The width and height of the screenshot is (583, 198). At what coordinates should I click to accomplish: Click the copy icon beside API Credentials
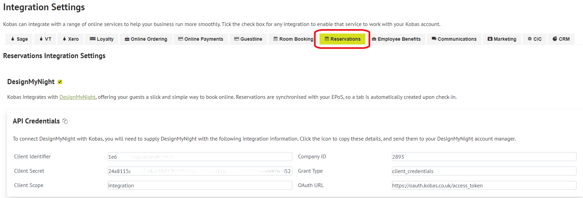tap(65, 121)
